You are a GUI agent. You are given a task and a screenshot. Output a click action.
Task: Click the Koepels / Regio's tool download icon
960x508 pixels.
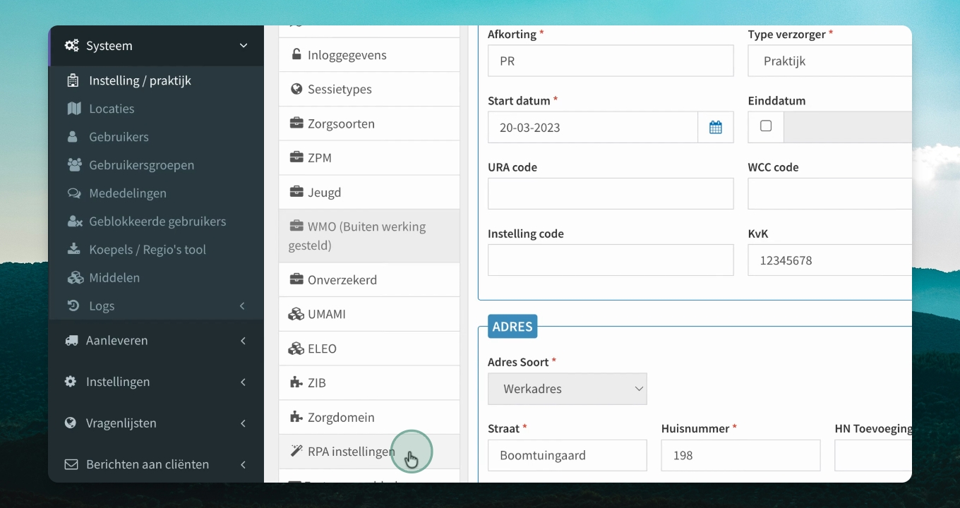(73, 250)
